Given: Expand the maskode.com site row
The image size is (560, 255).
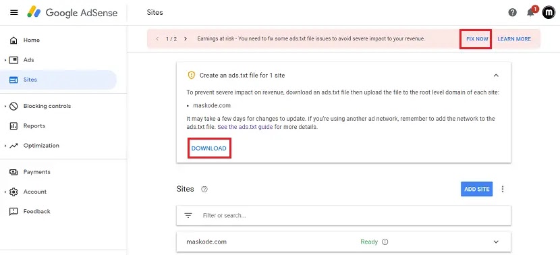Looking at the screenshot, I should 496,242.
